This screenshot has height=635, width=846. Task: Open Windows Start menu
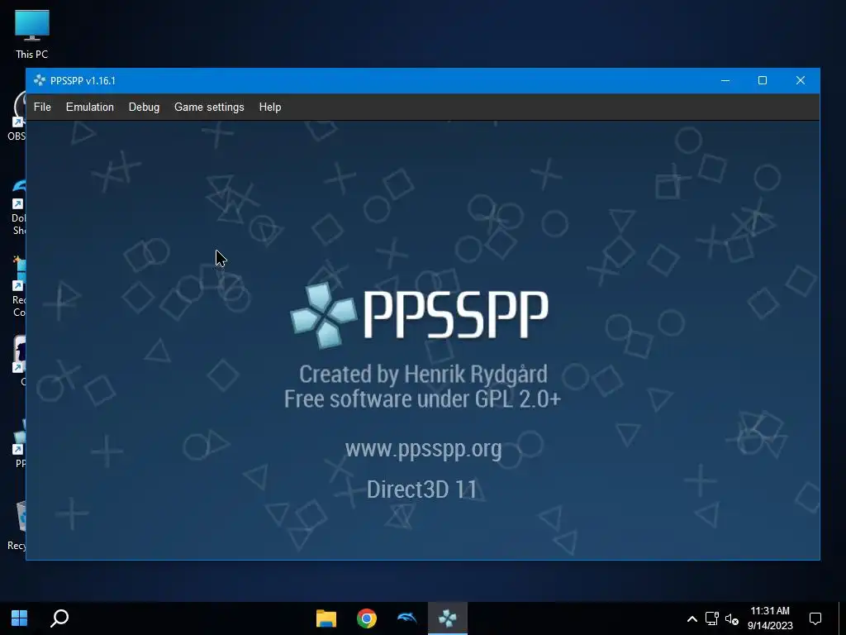point(20,618)
